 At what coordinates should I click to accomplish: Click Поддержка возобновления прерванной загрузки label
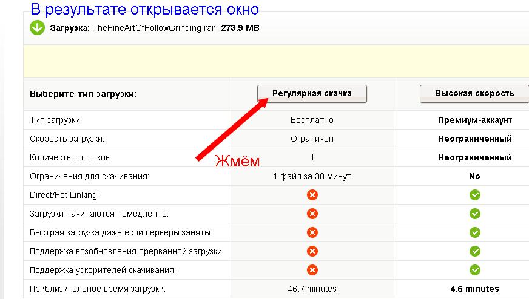127,252
